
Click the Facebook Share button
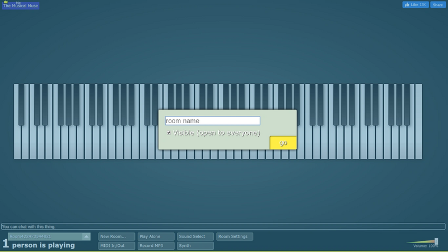click(x=438, y=4)
